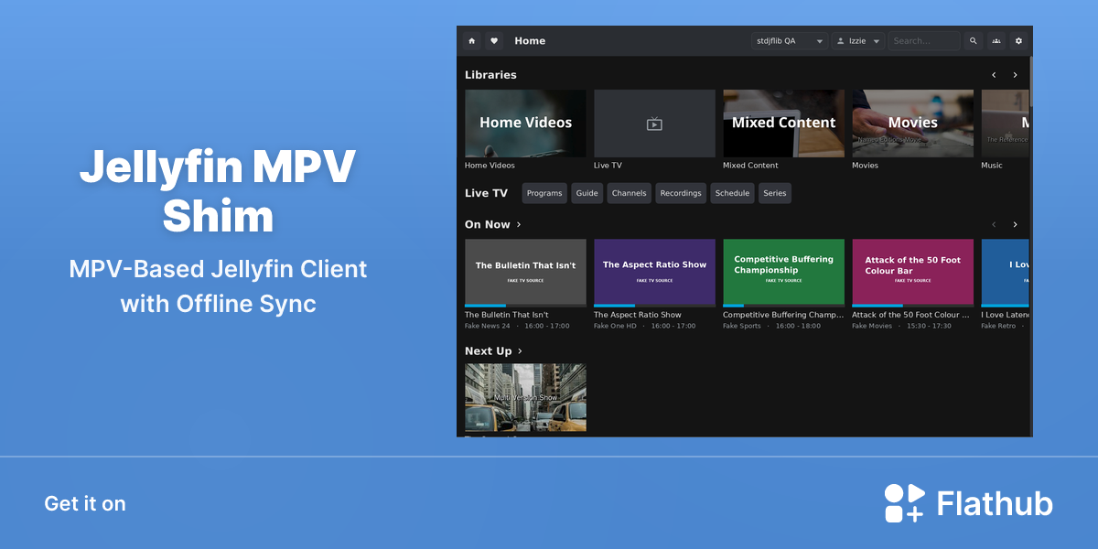Select The Aspect Ratio Show program card

[654, 273]
